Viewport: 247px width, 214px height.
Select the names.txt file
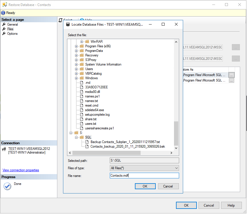click(91, 101)
